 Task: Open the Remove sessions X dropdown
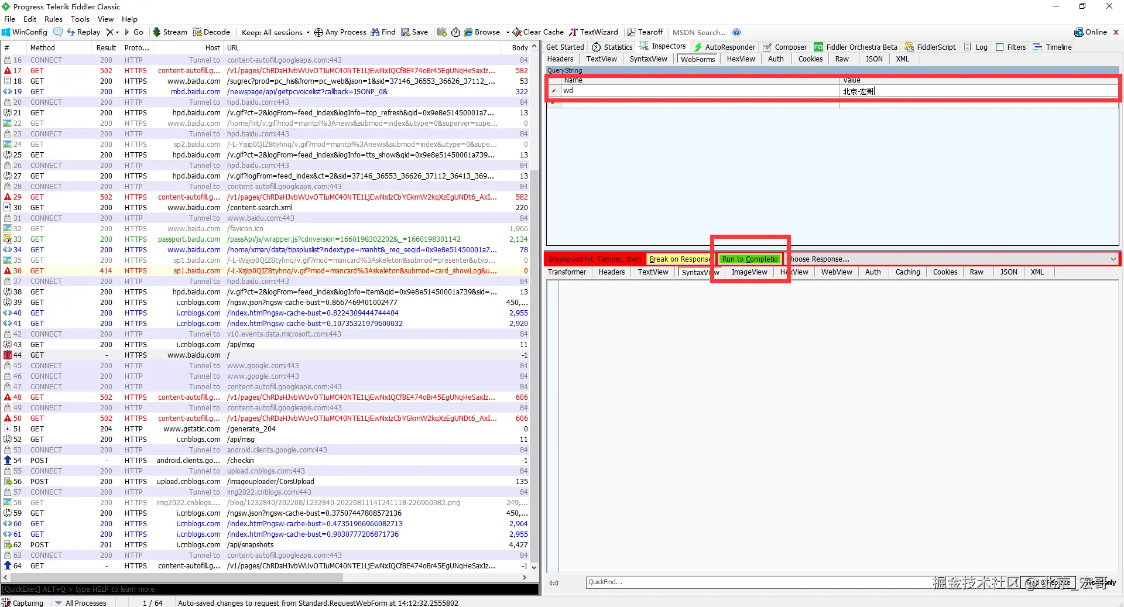(112, 32)
